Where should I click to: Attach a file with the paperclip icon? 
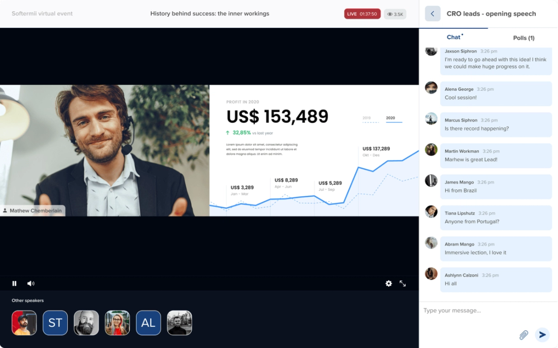tap(524, 335)
